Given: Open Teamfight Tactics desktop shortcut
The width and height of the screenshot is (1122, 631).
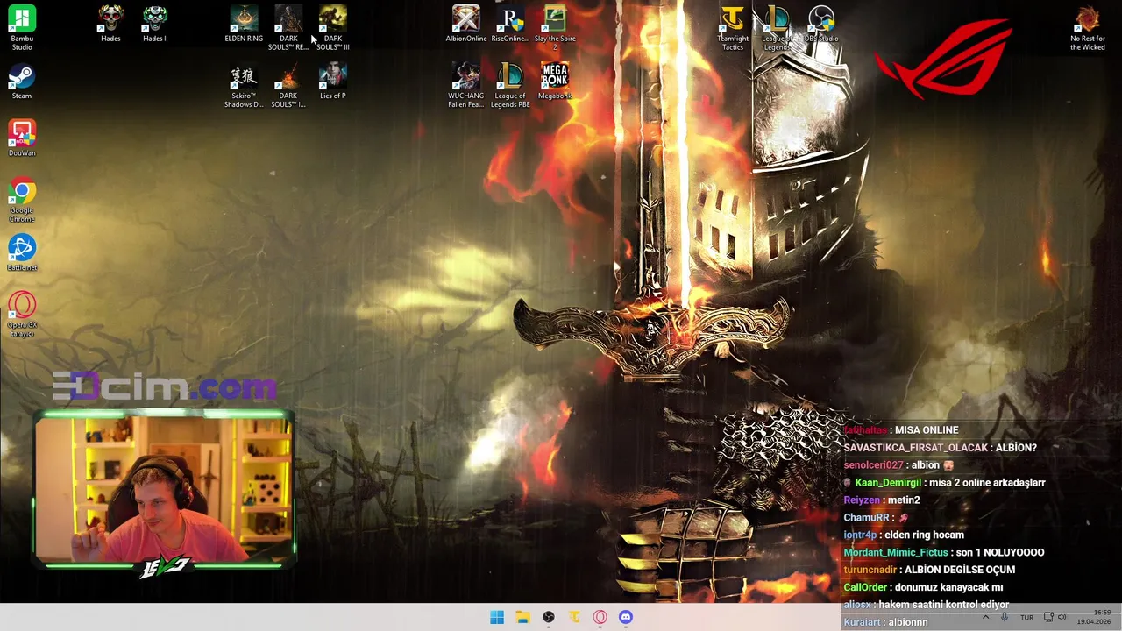Looking at the screenshot, I should (733, 27).
